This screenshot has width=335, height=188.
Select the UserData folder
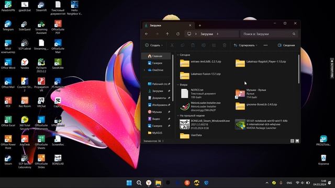pos(191,136)
